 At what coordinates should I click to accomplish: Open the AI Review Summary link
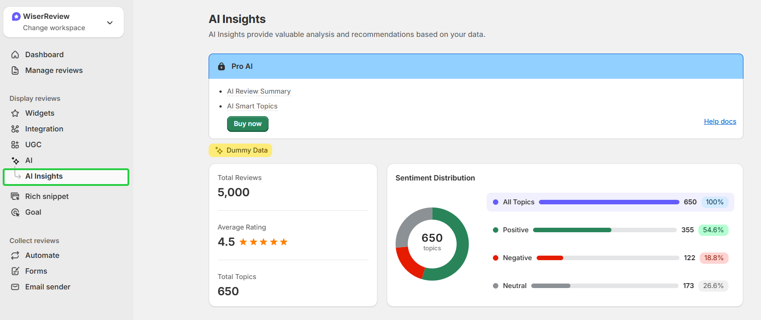coord(259,91)
